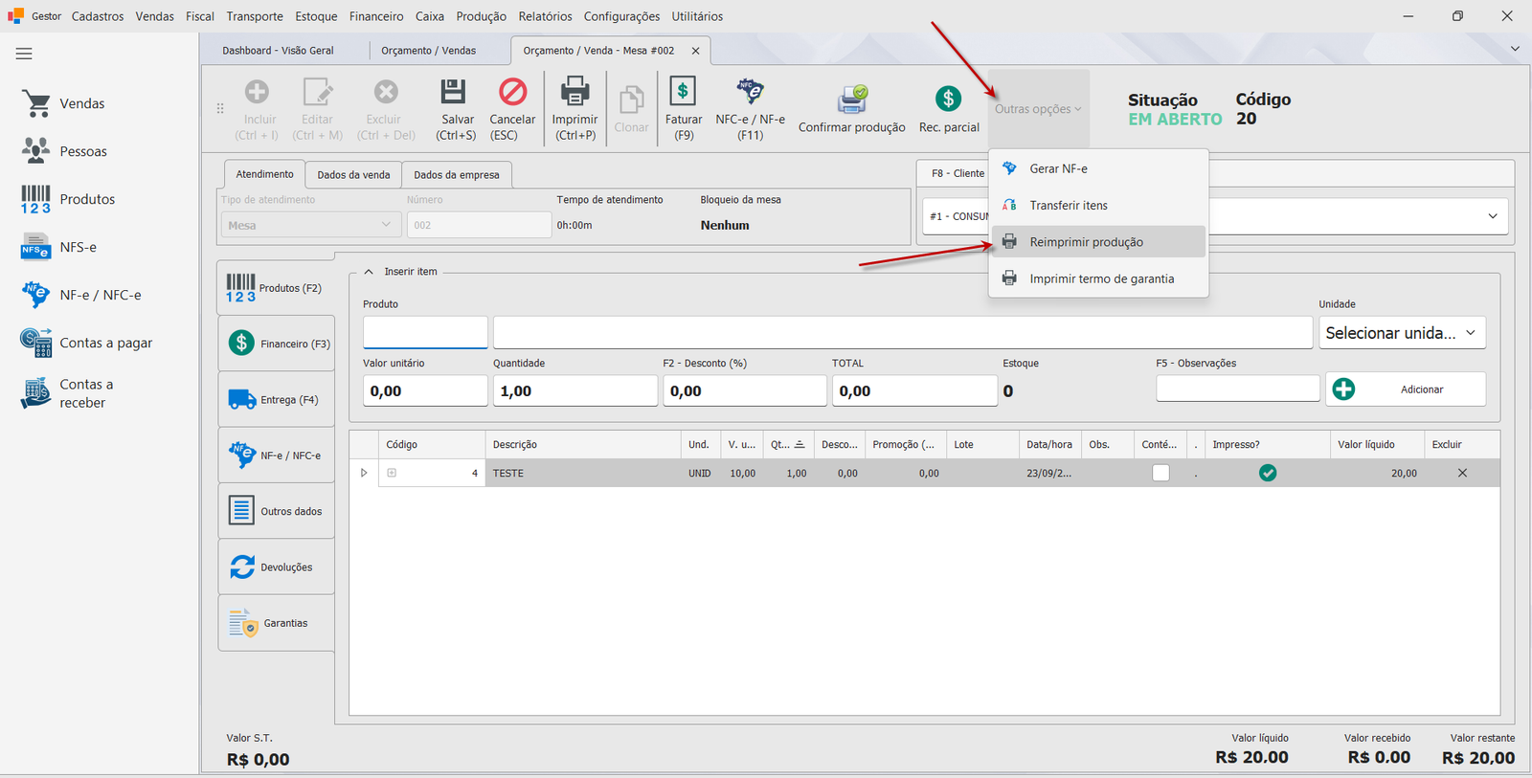
Task: Click the Adicionar button
Action: point(1406,389)
